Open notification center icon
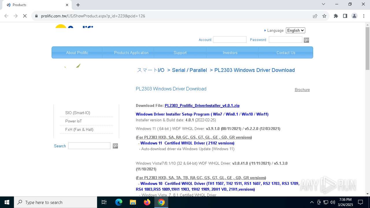 pyautogui.click(x=360, y=202)
